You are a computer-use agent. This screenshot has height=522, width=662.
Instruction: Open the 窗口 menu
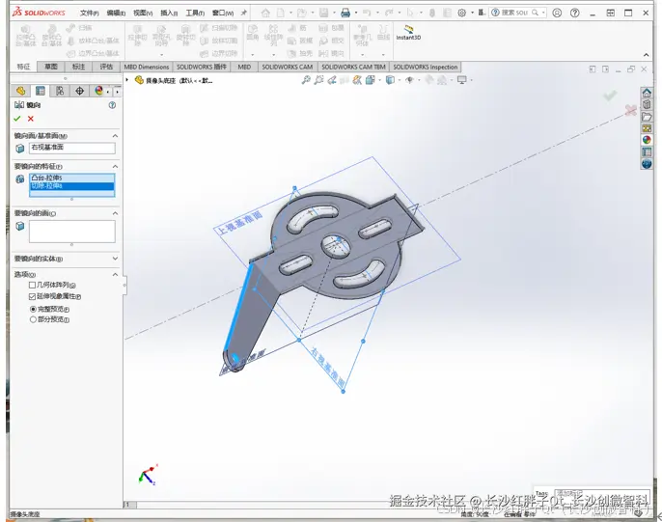click(x=223, y=14)
